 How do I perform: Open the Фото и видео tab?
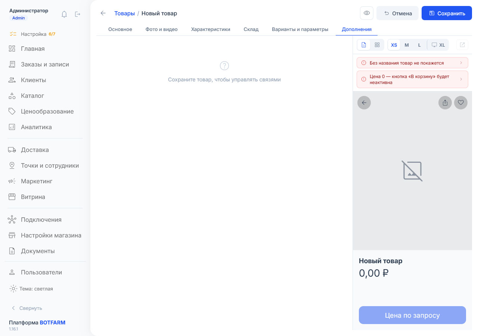click(162, 29)
